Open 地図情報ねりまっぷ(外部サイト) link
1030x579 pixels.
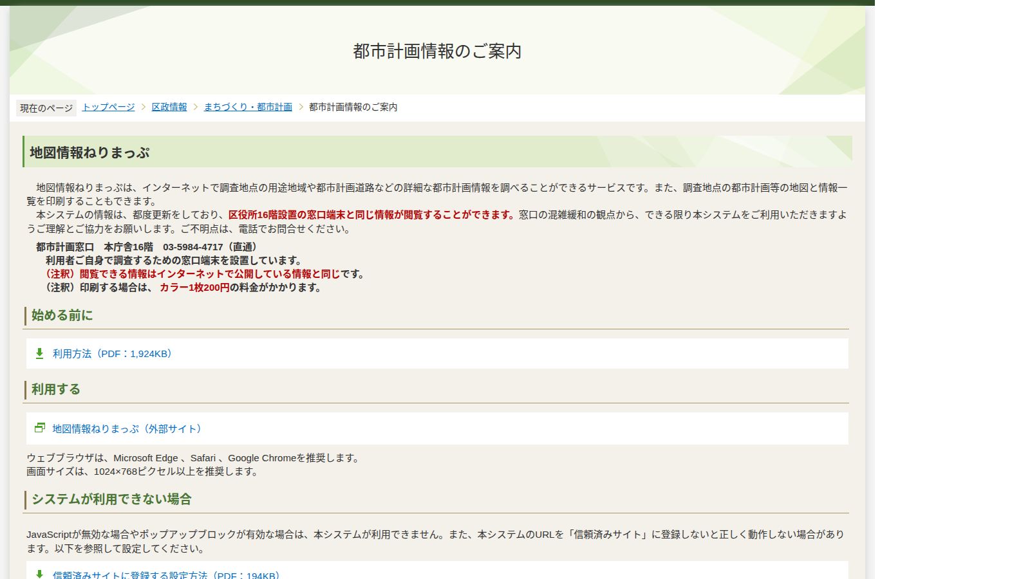point(129,428)
